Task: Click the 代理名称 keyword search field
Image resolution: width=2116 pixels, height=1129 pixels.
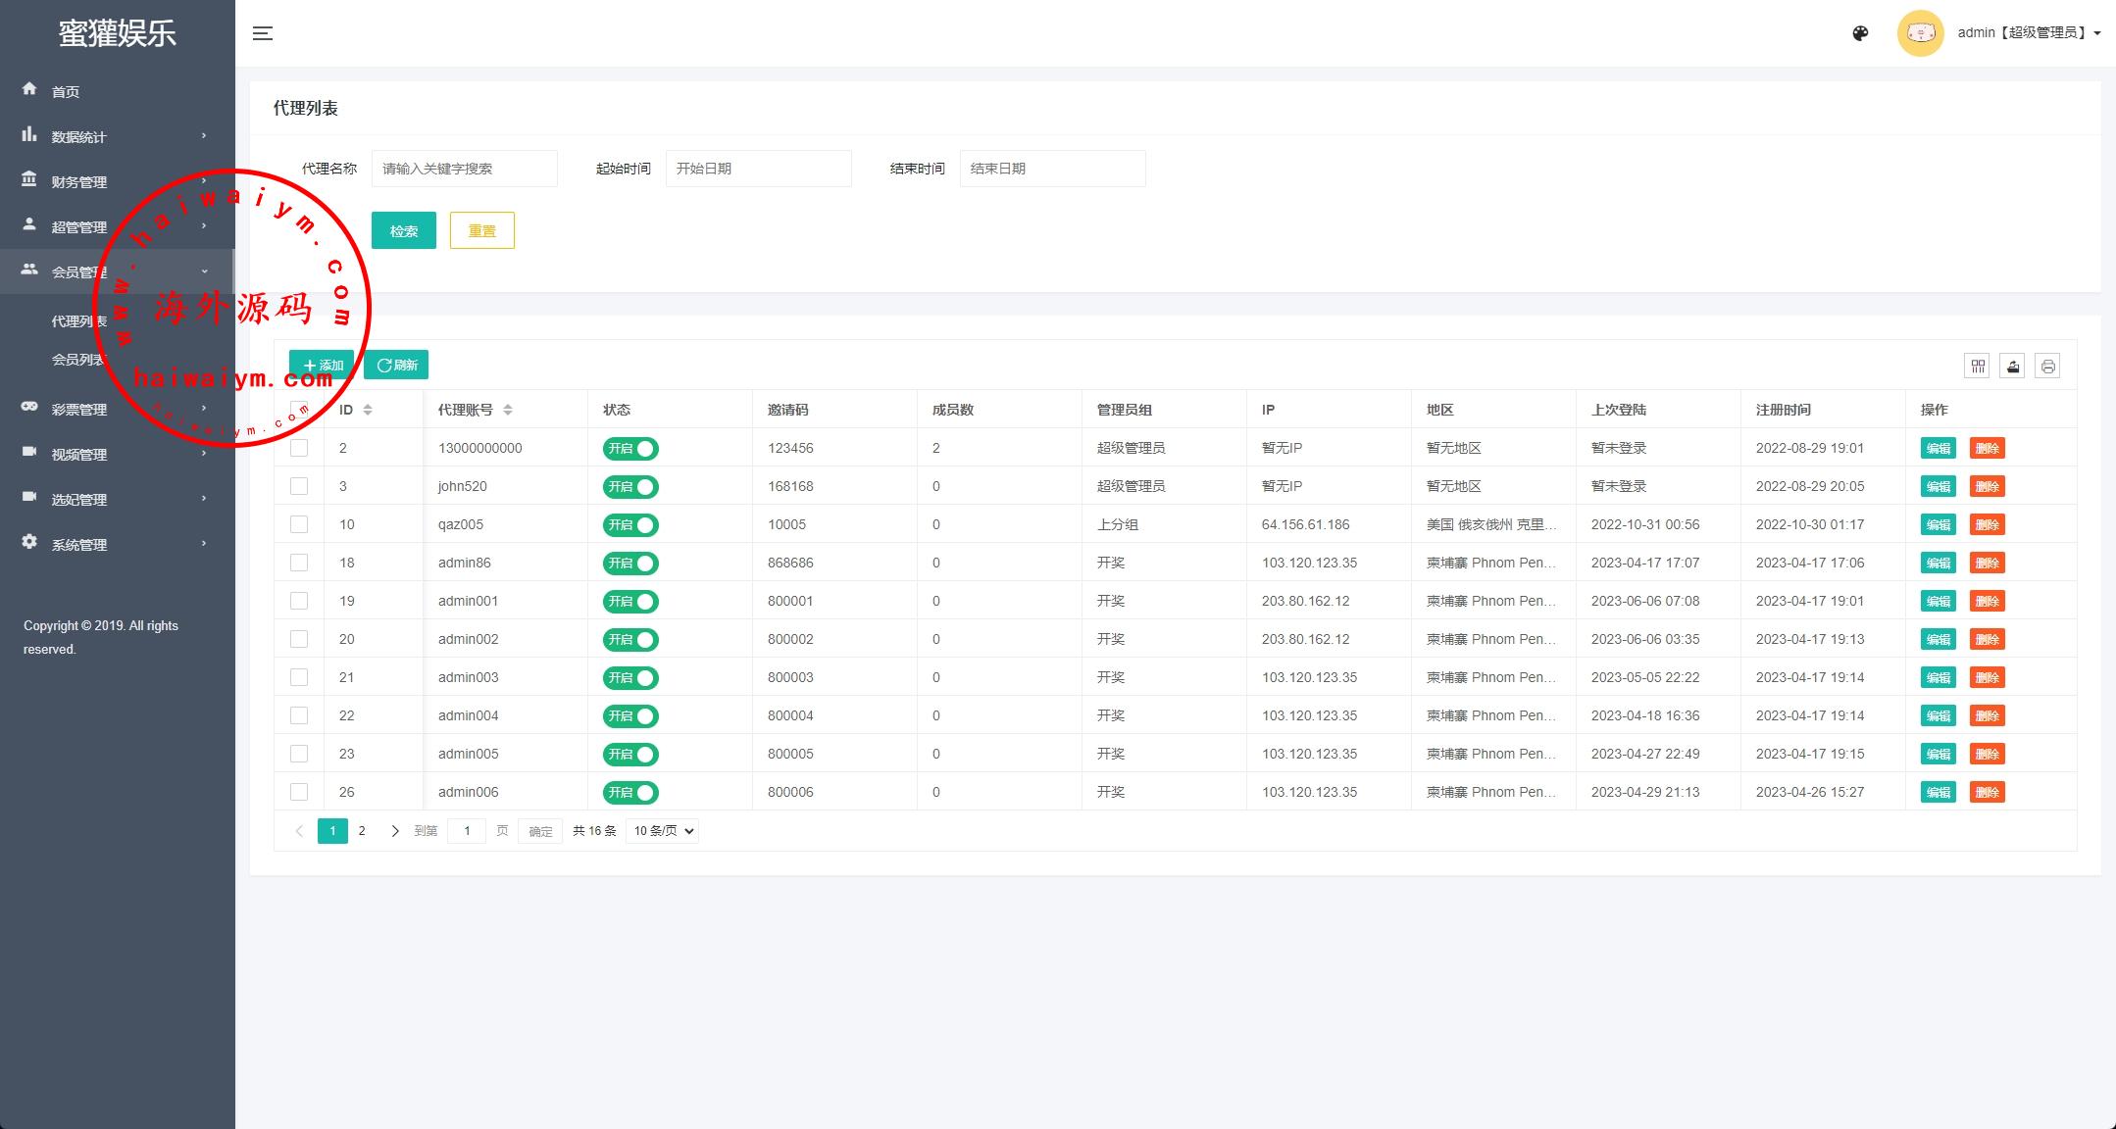Action: [464, 169]
